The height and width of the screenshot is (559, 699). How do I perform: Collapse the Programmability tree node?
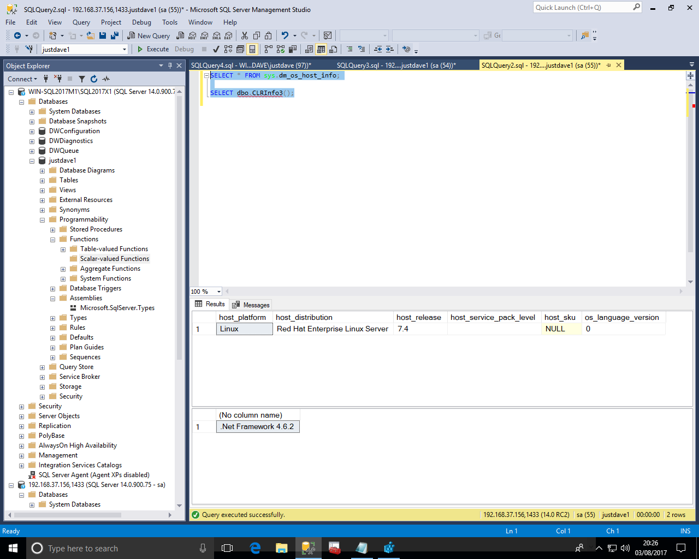[x=43, y=220]
